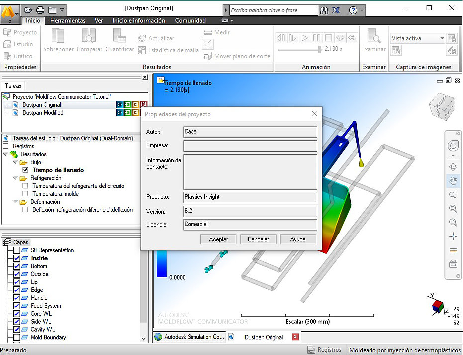Enable the Stl Representation layer checkbox

point(17,250)
